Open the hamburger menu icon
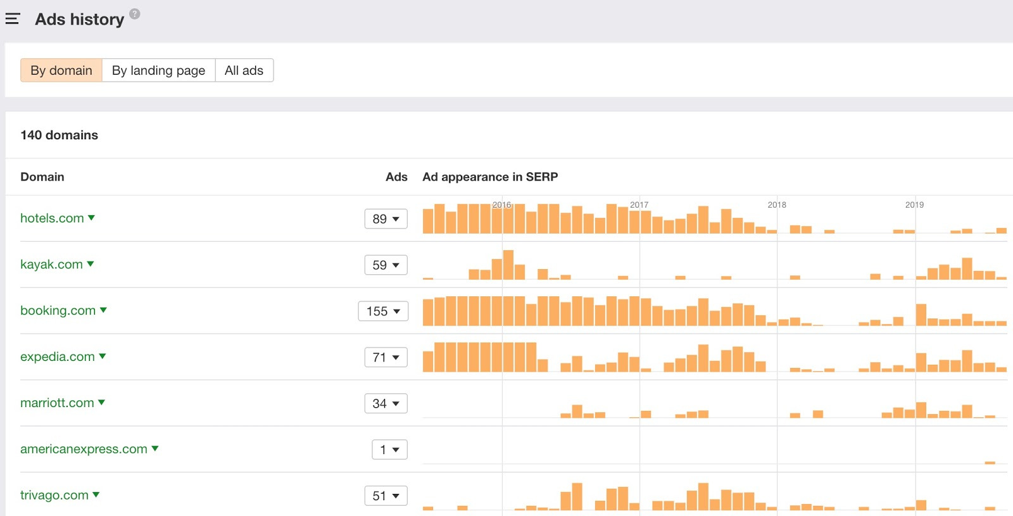 click(x=13, y=19)
